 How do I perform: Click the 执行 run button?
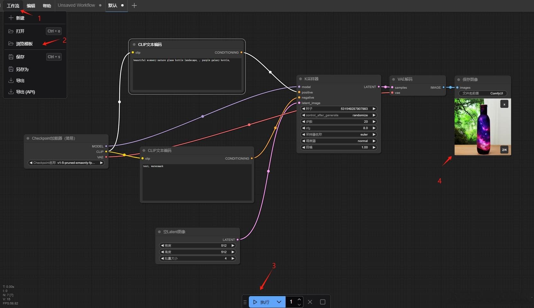pyautogui.click(x=261, y=302)
